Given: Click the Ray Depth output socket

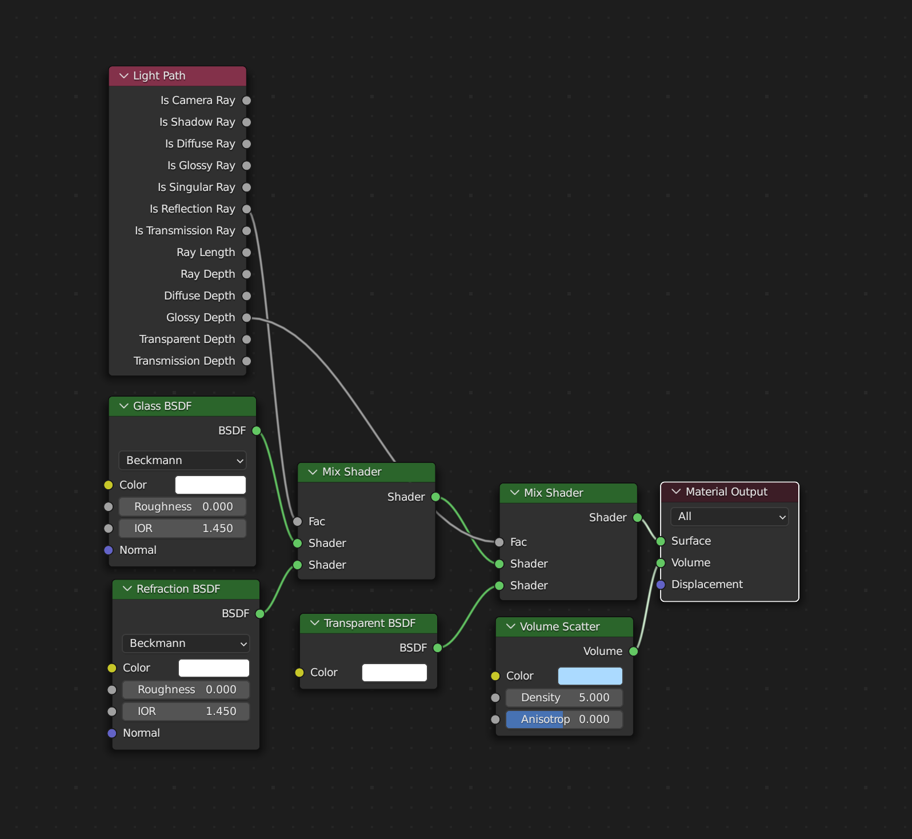Looking at the screenshot, I should tap(247, 274).
